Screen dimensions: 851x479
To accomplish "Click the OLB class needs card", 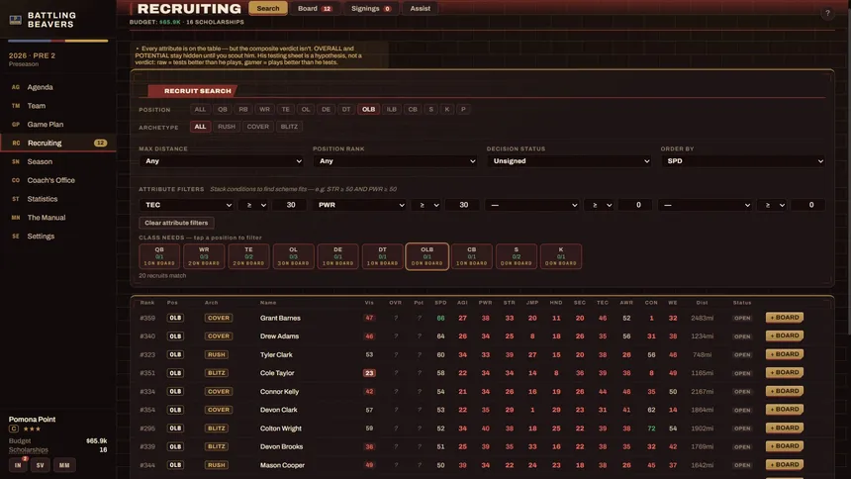I will [x=427, y=256].
